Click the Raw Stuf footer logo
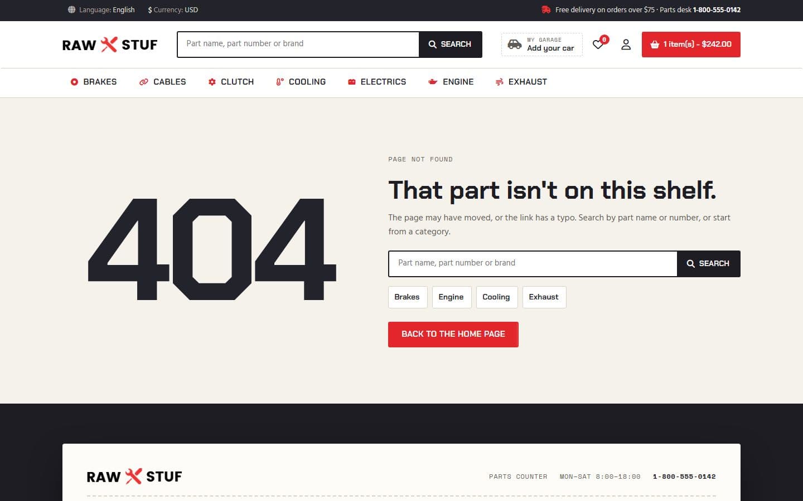The height and width of the screenshot is (501, 803). click(x=134, y=477)
